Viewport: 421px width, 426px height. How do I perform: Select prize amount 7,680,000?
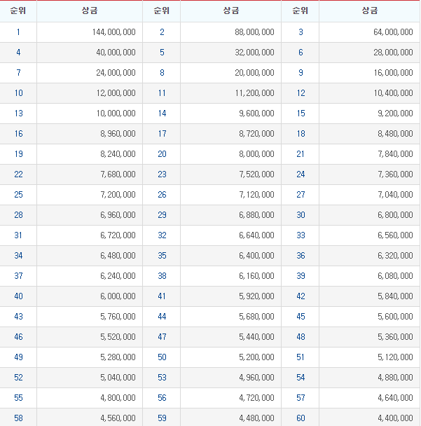click(118, 174)
